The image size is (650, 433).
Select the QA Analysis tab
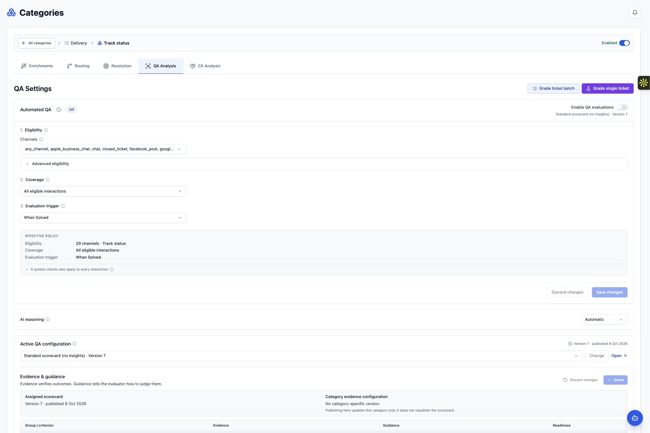click(x=161, y=66)
